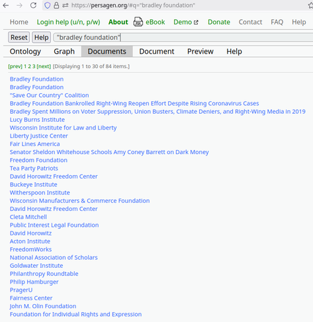Image resolution: width=313 pixels, height=322 pixels.
Task: Switch to the Graph tab
Action: point(64,52)
